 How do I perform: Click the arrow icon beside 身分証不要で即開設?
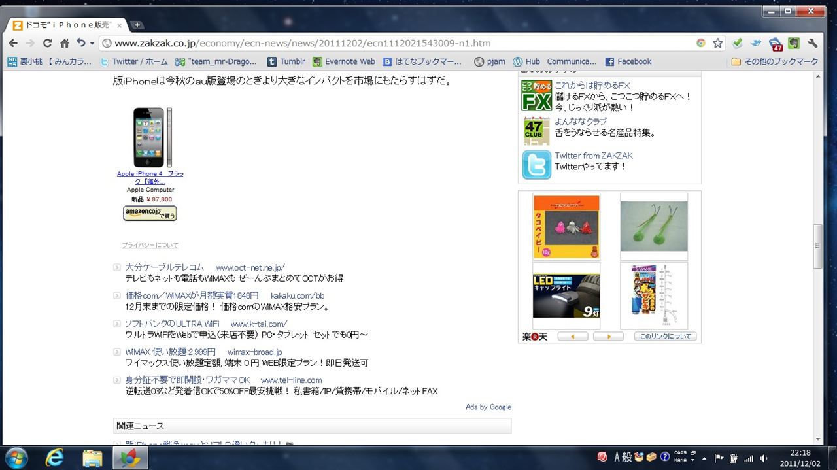[117, 380]
